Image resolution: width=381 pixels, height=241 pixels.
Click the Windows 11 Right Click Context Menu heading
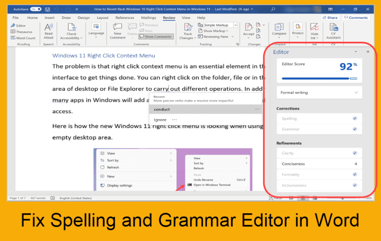pyautogui.click(x=104, y=56)
